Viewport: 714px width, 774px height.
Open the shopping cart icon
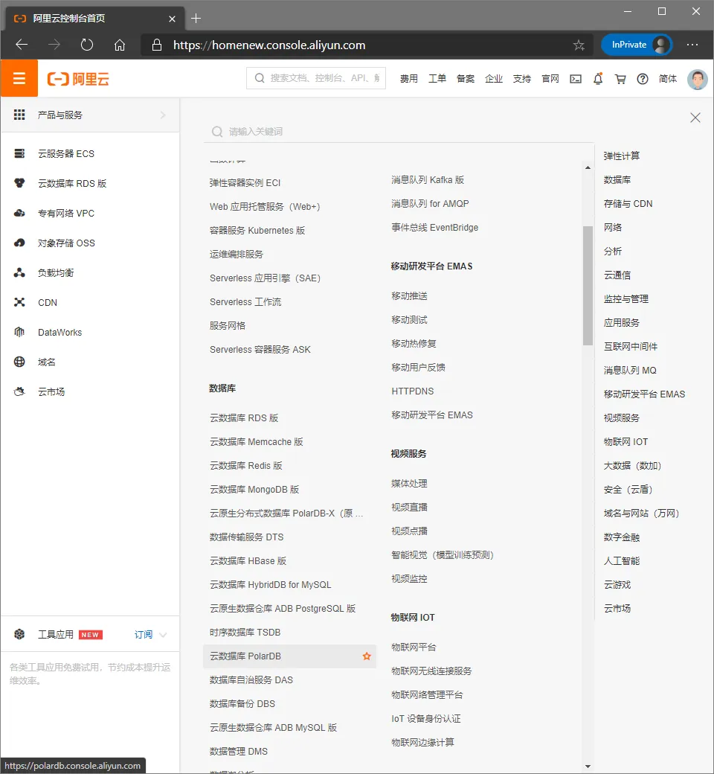620,79
